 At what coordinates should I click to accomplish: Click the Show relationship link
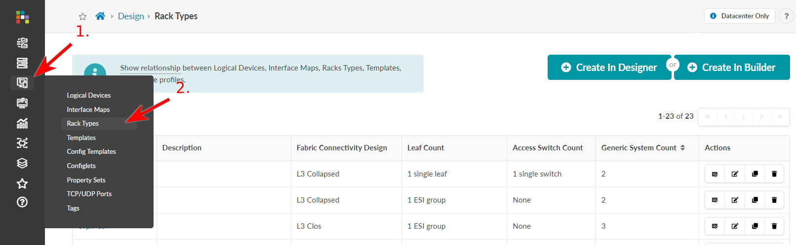point(150,68)
